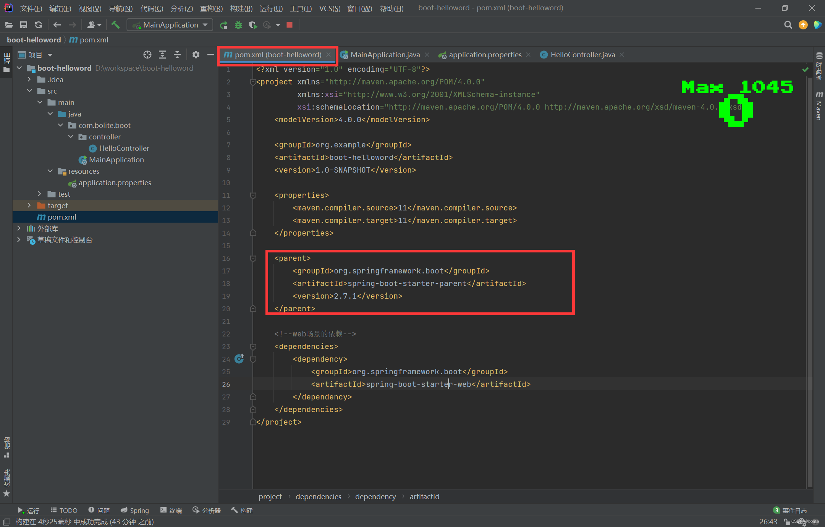Fold the parent tag at line 16
The width and height of the screenshot is (825, 527).
253,259
